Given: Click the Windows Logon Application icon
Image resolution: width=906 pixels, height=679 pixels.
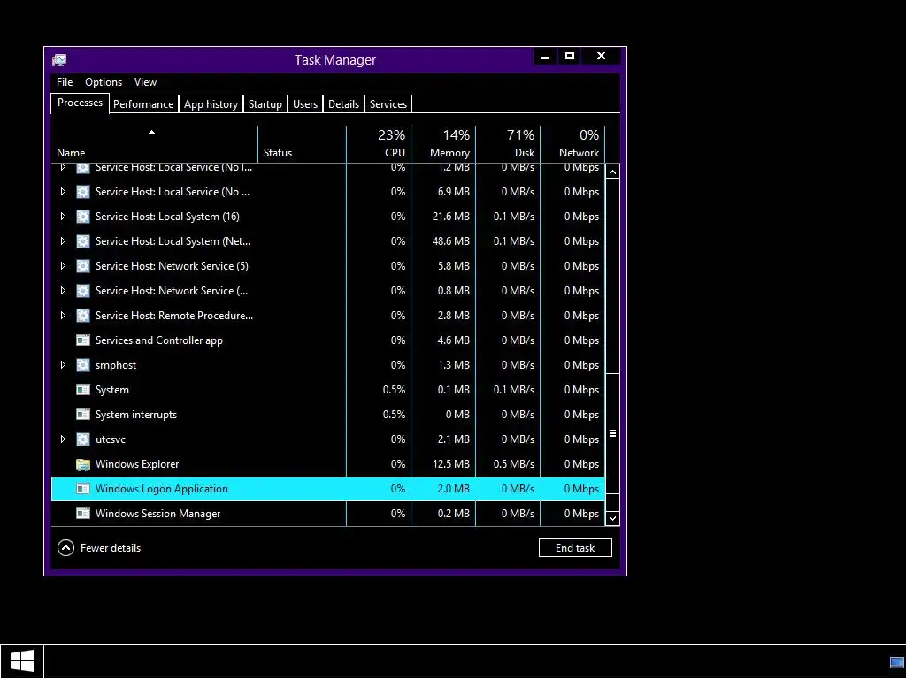Looking at the screenshot, I should coord(83,489).
